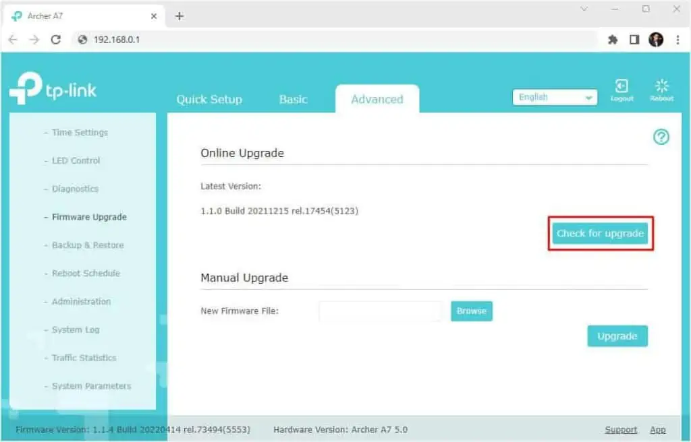The image size is (691, 442).
Task: Open the Support link
Action: (621, 429)
